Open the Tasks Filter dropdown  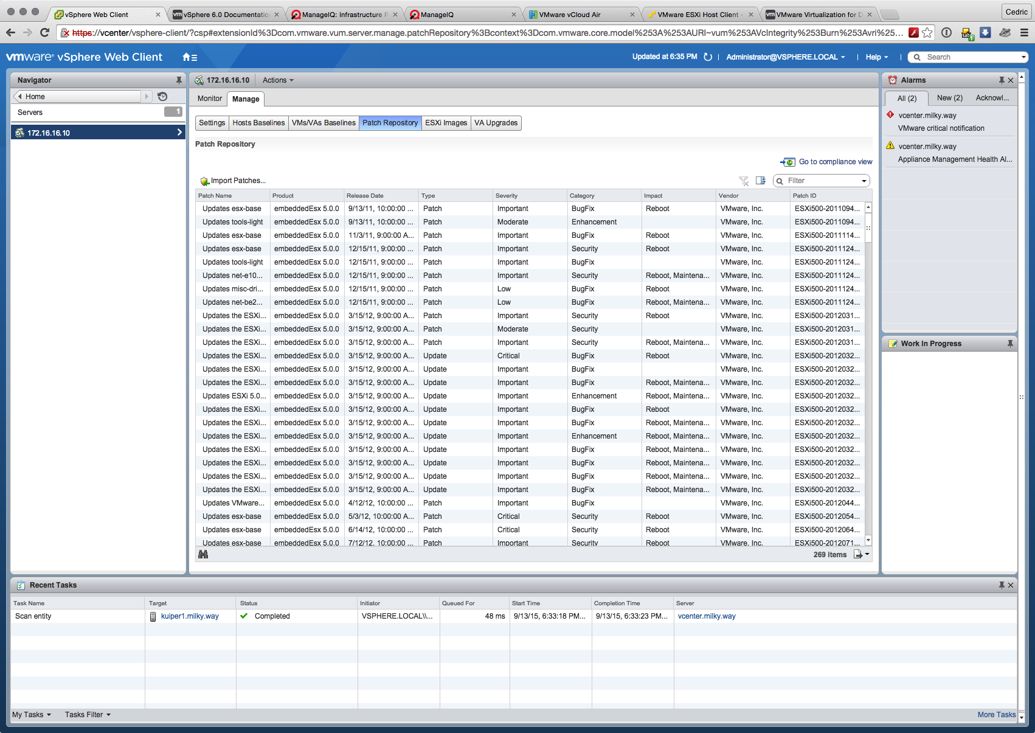88,715
